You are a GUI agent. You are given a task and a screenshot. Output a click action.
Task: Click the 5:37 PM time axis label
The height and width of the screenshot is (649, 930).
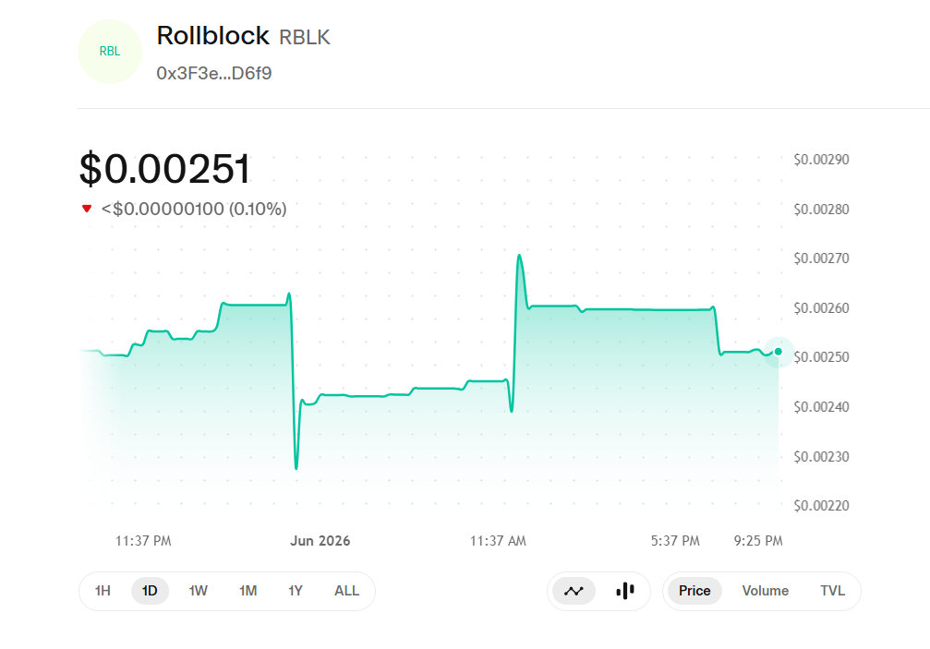coord(675,541)
